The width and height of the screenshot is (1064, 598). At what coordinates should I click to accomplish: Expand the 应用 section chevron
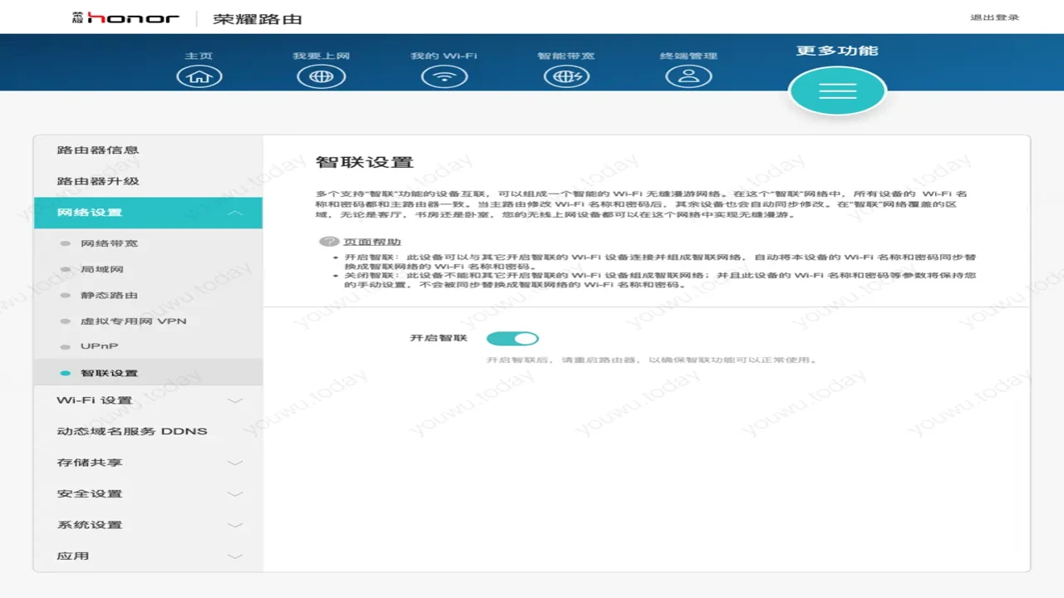[235, 556]
